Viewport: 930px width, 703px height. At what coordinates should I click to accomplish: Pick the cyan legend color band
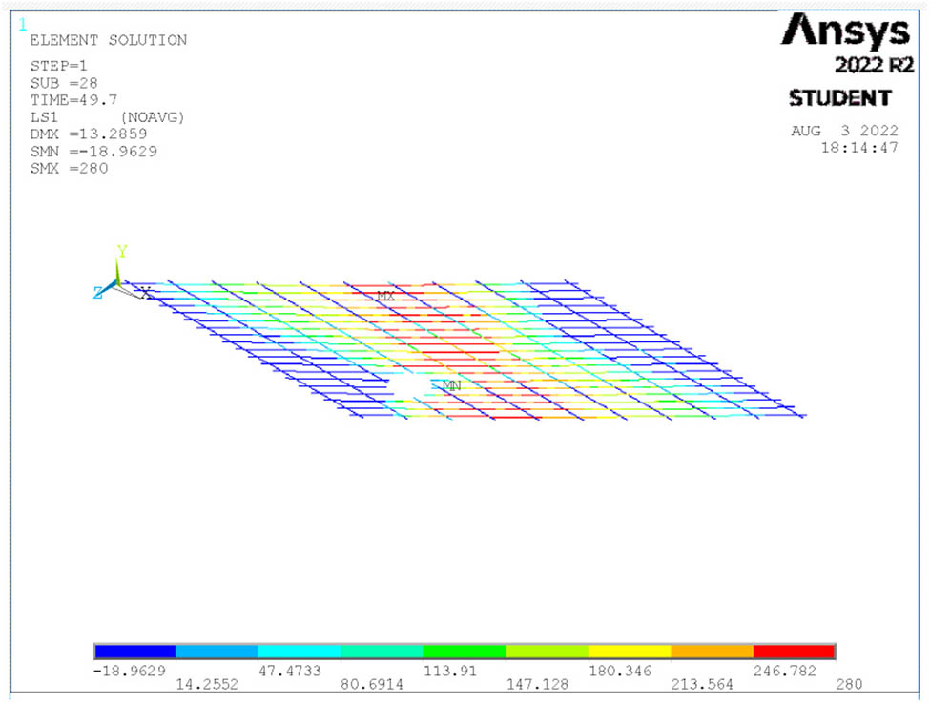300,651
